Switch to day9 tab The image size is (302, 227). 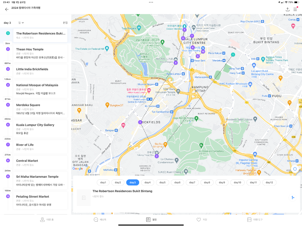coord(222,182)
